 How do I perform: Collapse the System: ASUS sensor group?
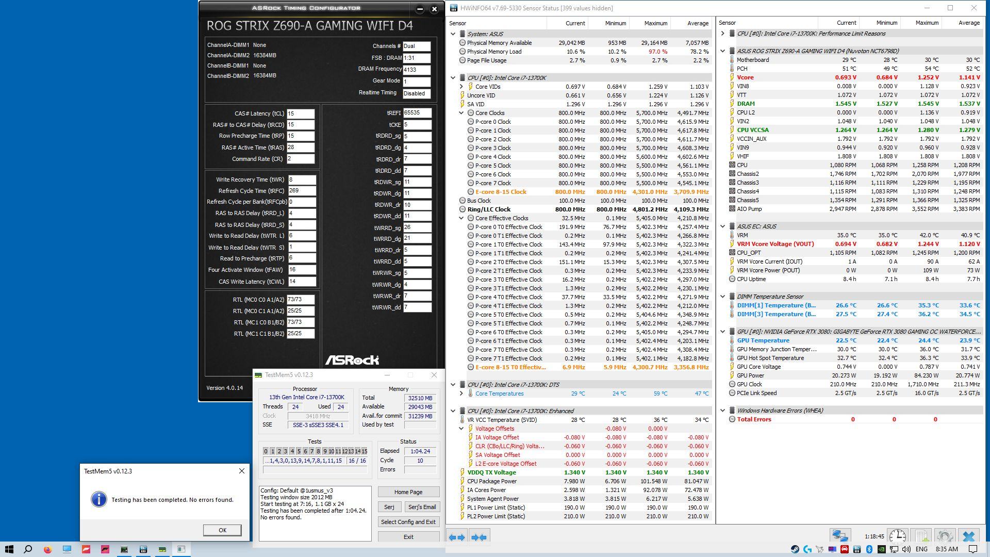tap(453, 34)
